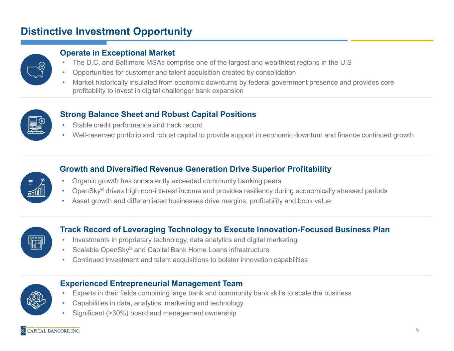The width and height of the screenshot is (454, 351).
Task: Click the gold accent line under title
Action: point(392,41)
